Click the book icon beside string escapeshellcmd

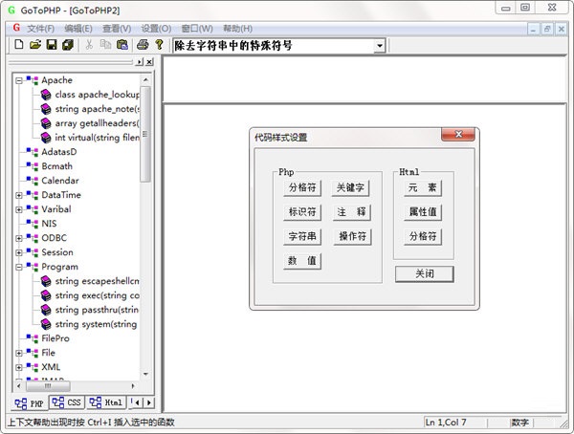pos(46,281)
